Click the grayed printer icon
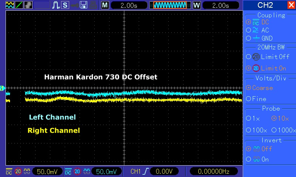The width and height of the screenshot is (296, 177). coord(93,5)
